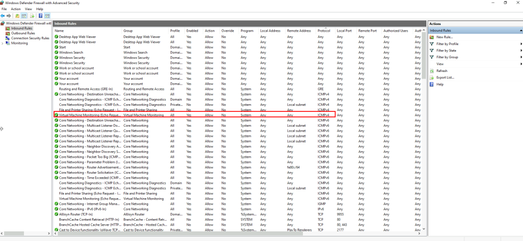Open the Filter by Profile submenu arrow
Viewport: 523px width, 241px height.
tap(520, 44)
